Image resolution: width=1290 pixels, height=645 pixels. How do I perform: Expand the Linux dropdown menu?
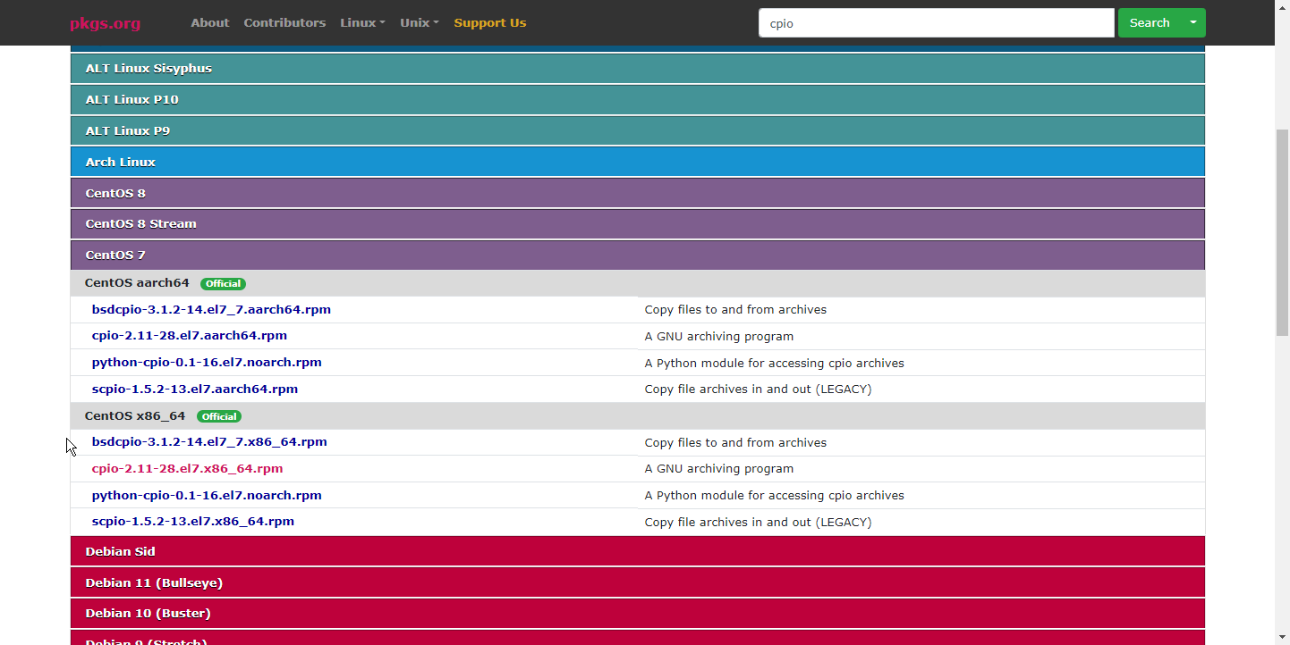[362, 23]
